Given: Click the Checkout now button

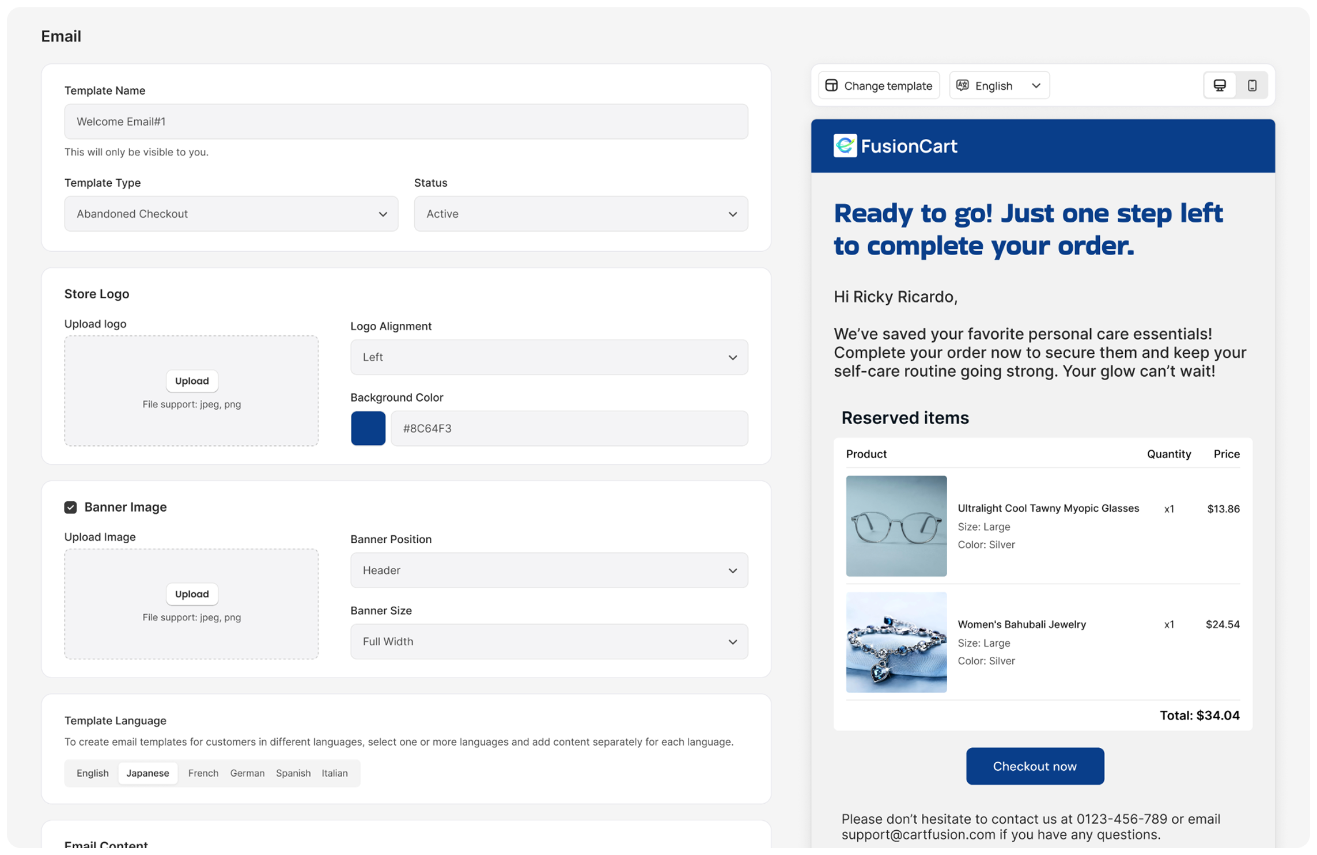Looking at the screenshot, I should click(x=1035, y=766).
